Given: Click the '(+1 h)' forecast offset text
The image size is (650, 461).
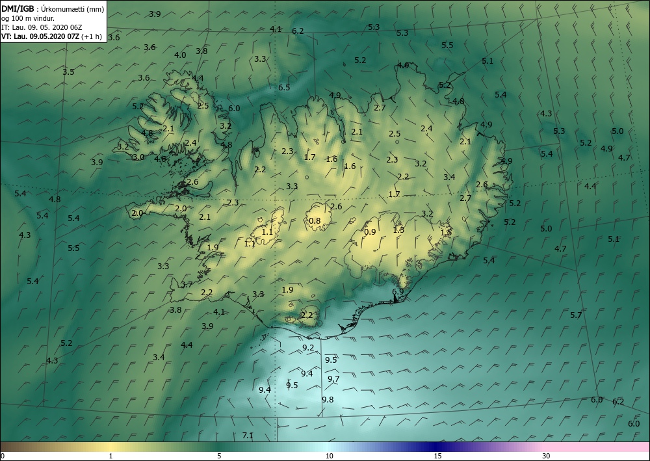Looking at the screenshot, I should [x=91, y=36].
